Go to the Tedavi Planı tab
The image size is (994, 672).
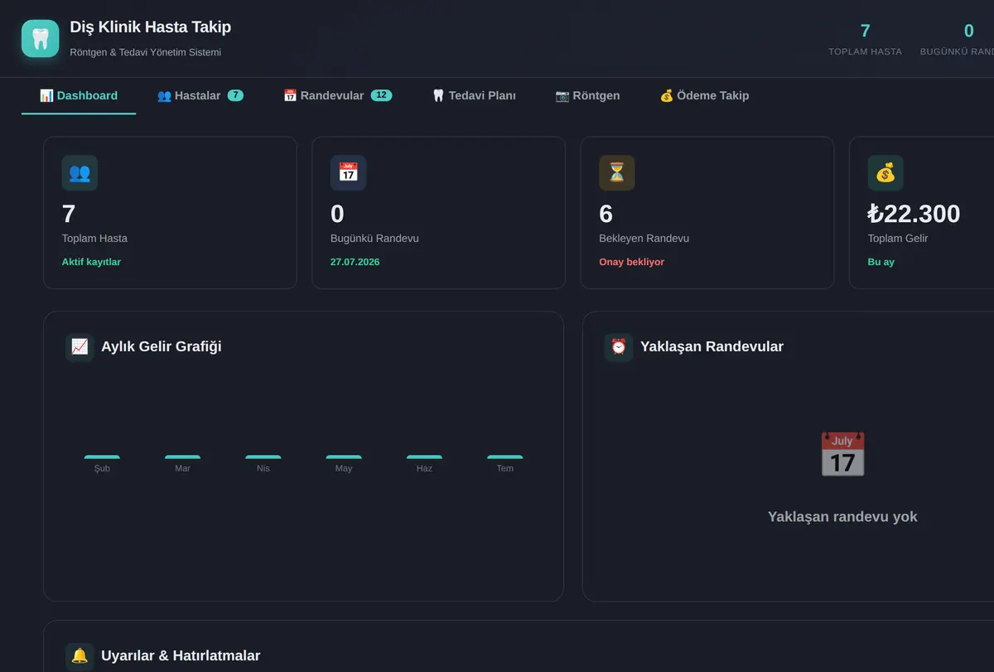pyautogui.click(x=474, y=95)
